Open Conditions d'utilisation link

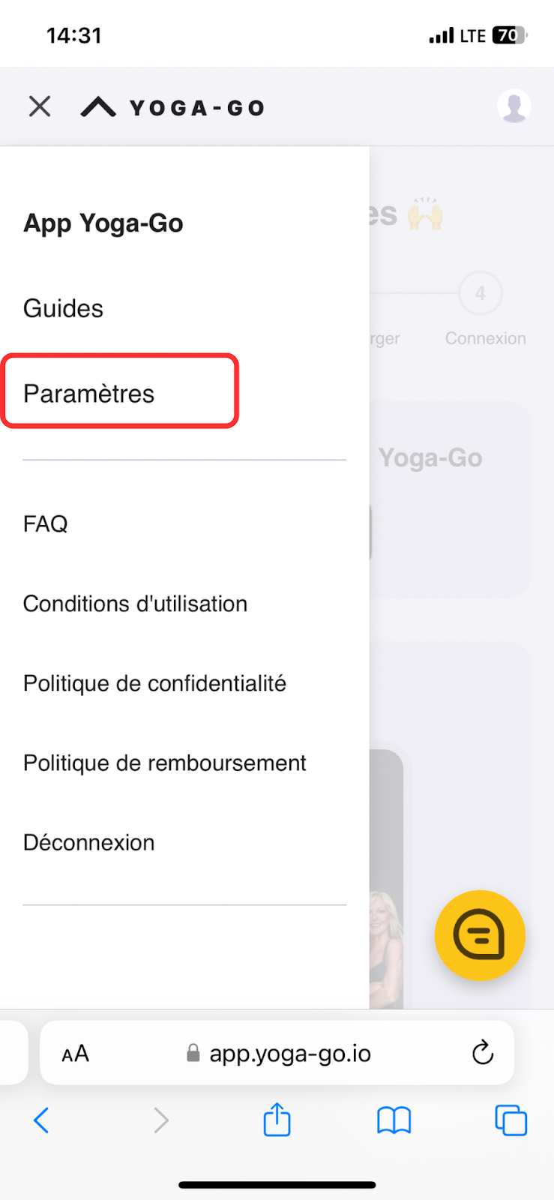coord(136,604)
